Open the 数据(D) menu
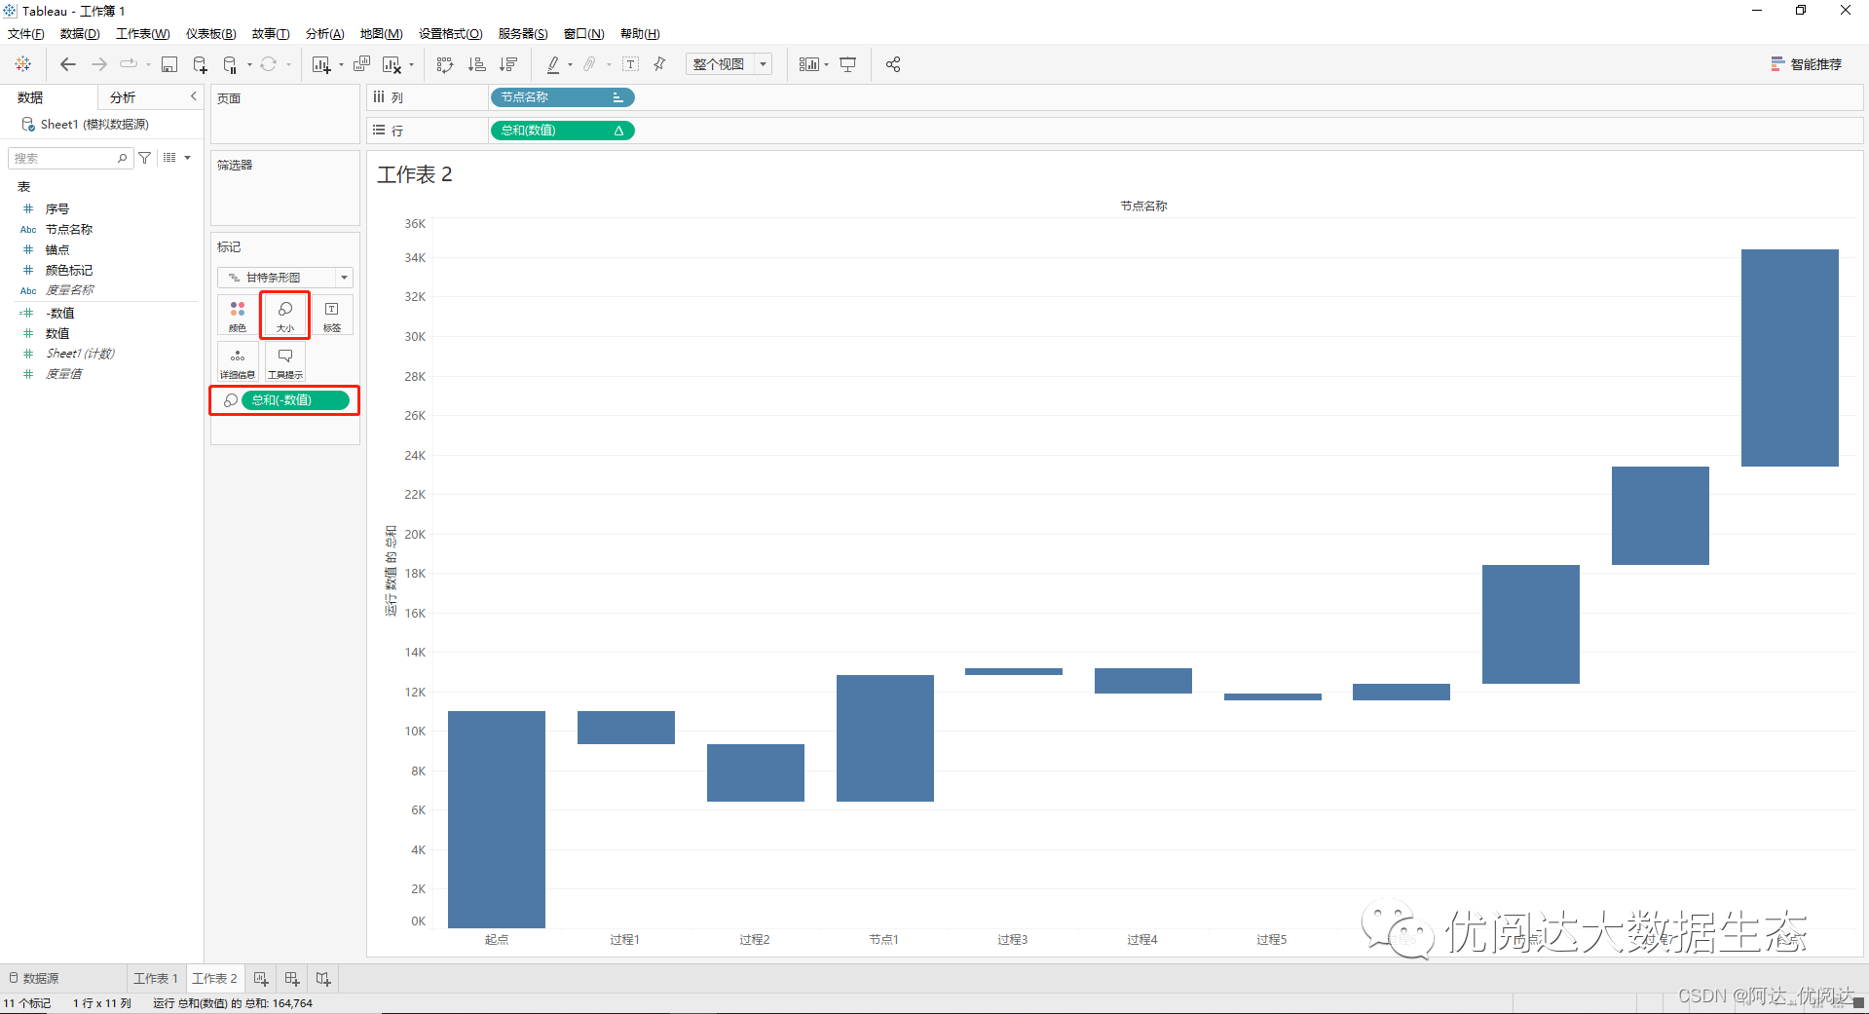This screenshot has height=1014, width=1869. coord(80,34)
